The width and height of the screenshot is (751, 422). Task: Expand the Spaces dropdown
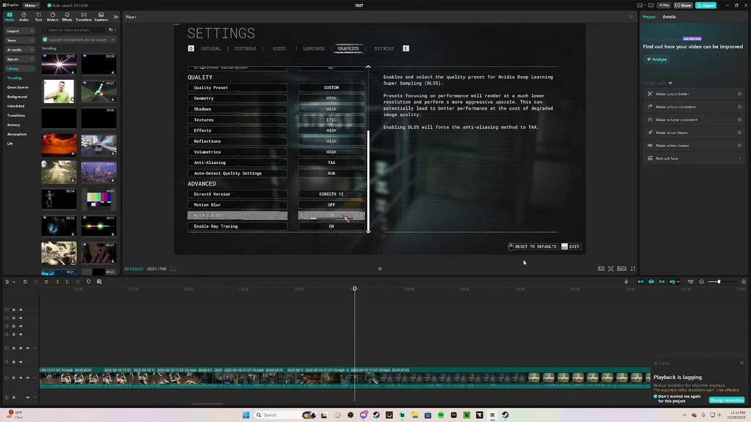20,59
